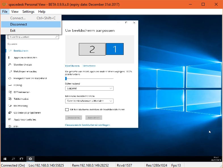Screen dimensions: 223x168
Task: Click the remote taskbar clock
Action: (216, 159)
